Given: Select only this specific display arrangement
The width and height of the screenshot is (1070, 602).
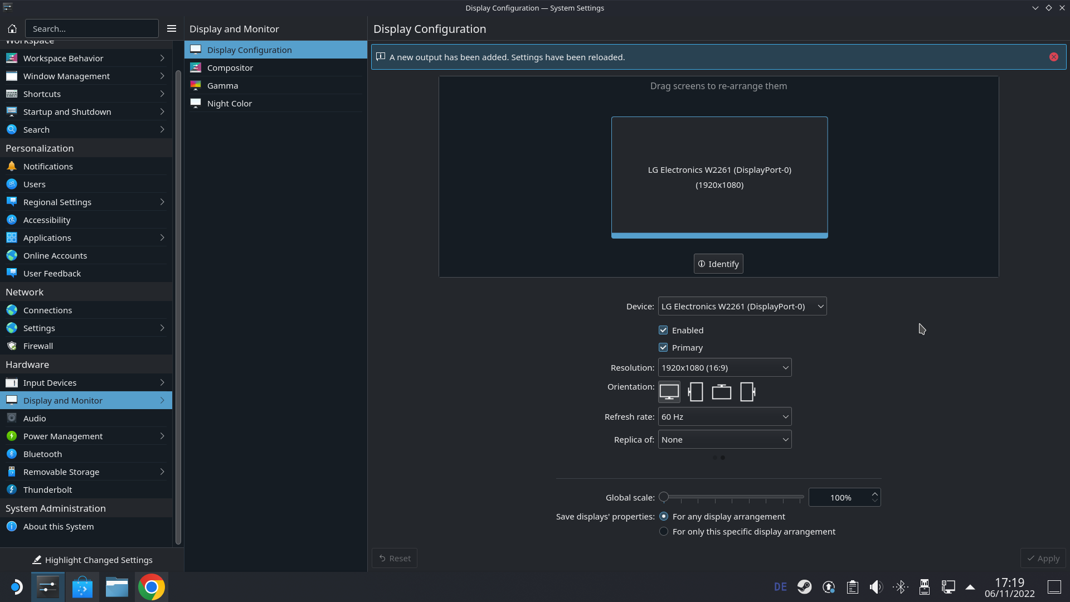Looking at the screenshot, I should coord(664,531).
